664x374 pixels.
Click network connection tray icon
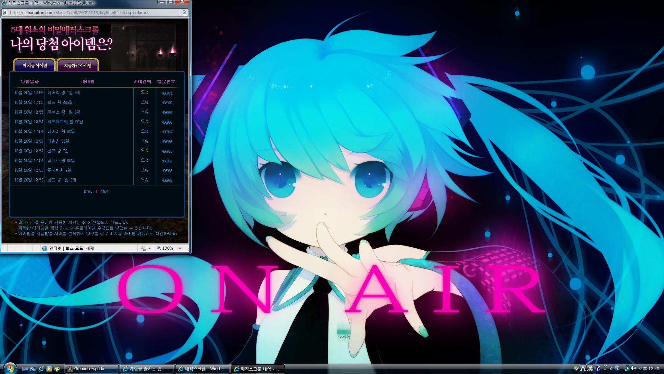627,368
